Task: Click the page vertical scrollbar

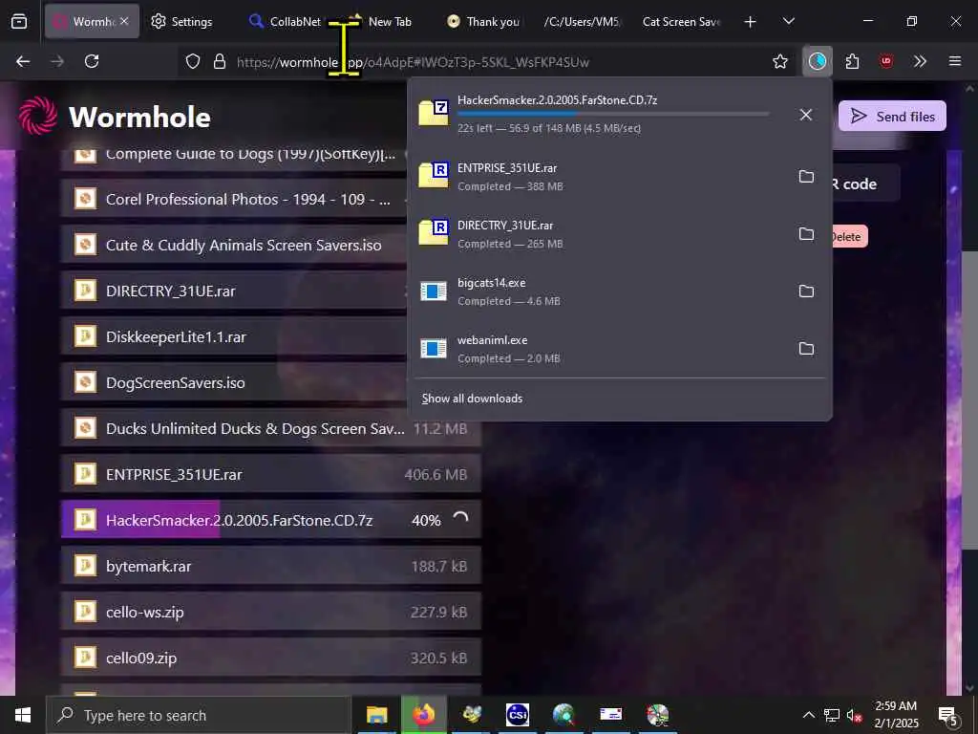Action: pos(969,399)
